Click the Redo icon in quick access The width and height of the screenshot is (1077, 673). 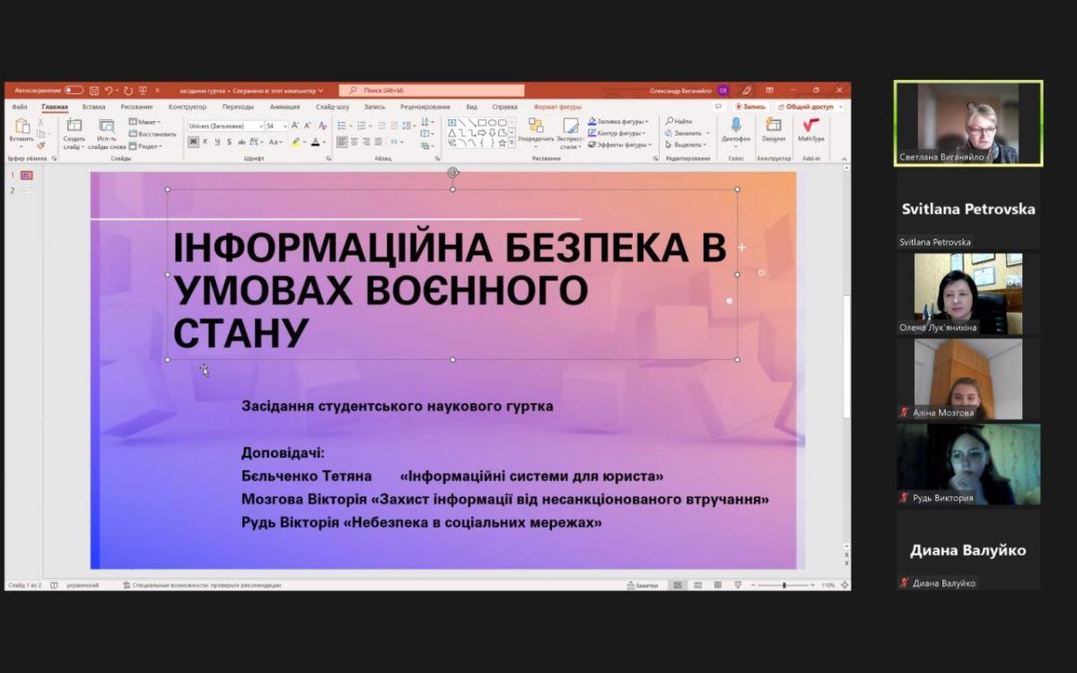tap(128, 91)
